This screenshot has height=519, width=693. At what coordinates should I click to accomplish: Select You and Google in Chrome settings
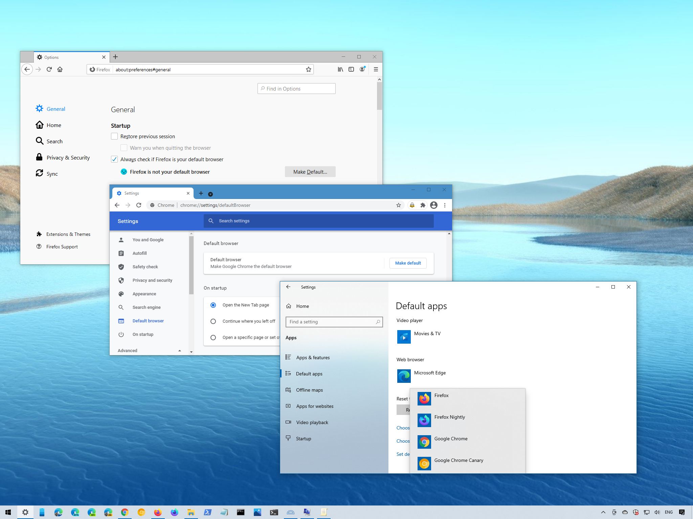point(148,240)
